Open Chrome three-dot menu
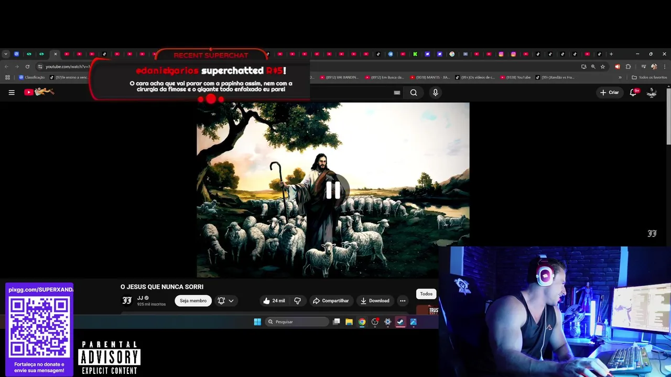This screenshot has width=671, height=377. pos(664,66)
